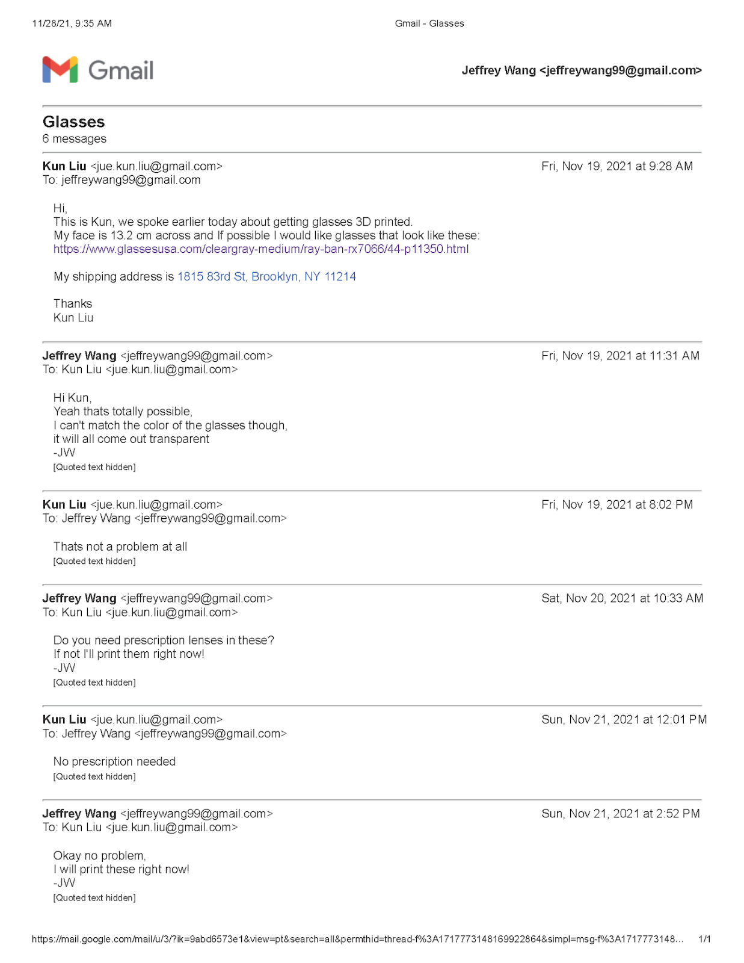Open the glassesusa.com Ray-Ban link
Screen dimensions: 744x963
(261, 249)
